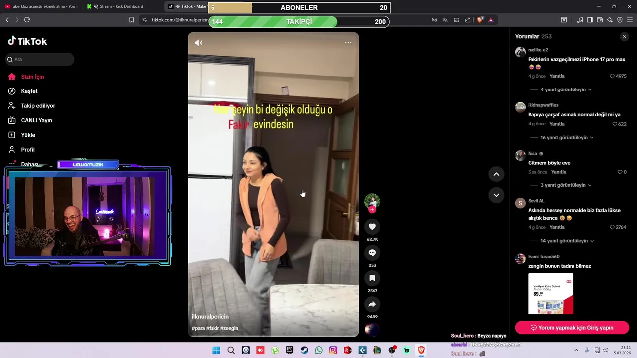
Task: Open the browser hamburger menu
Action: [x=630, y=20]
